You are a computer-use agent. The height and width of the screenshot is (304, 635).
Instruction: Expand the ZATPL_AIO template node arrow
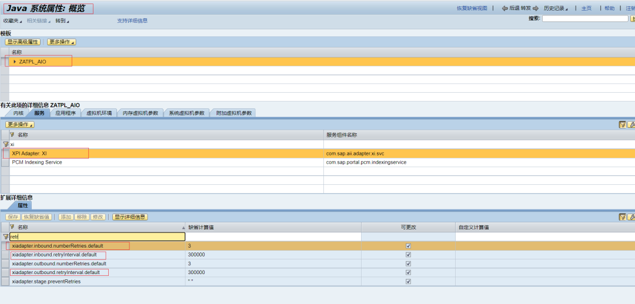pos(15,62)
